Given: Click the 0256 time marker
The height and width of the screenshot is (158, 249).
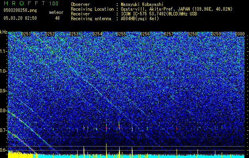Looking at the screenshot, I should point(145,34).
